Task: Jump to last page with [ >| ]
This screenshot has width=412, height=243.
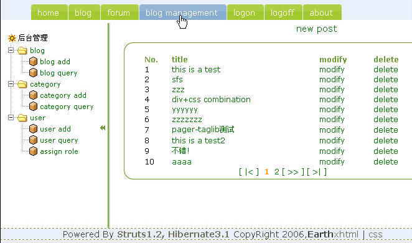Action: (x=317, y=172)
